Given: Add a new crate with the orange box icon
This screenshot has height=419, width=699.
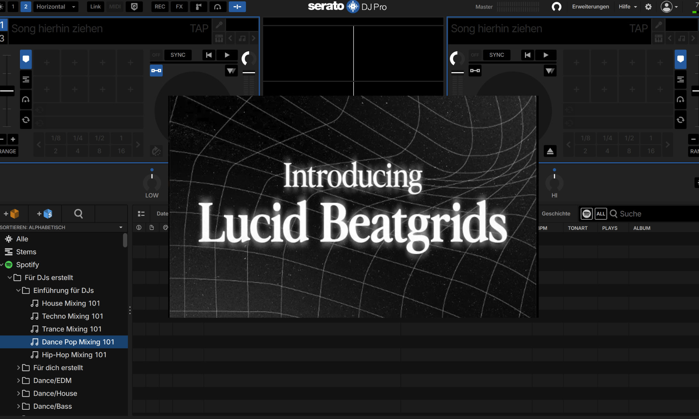Looking at the screenshot, I should point(11,214).
